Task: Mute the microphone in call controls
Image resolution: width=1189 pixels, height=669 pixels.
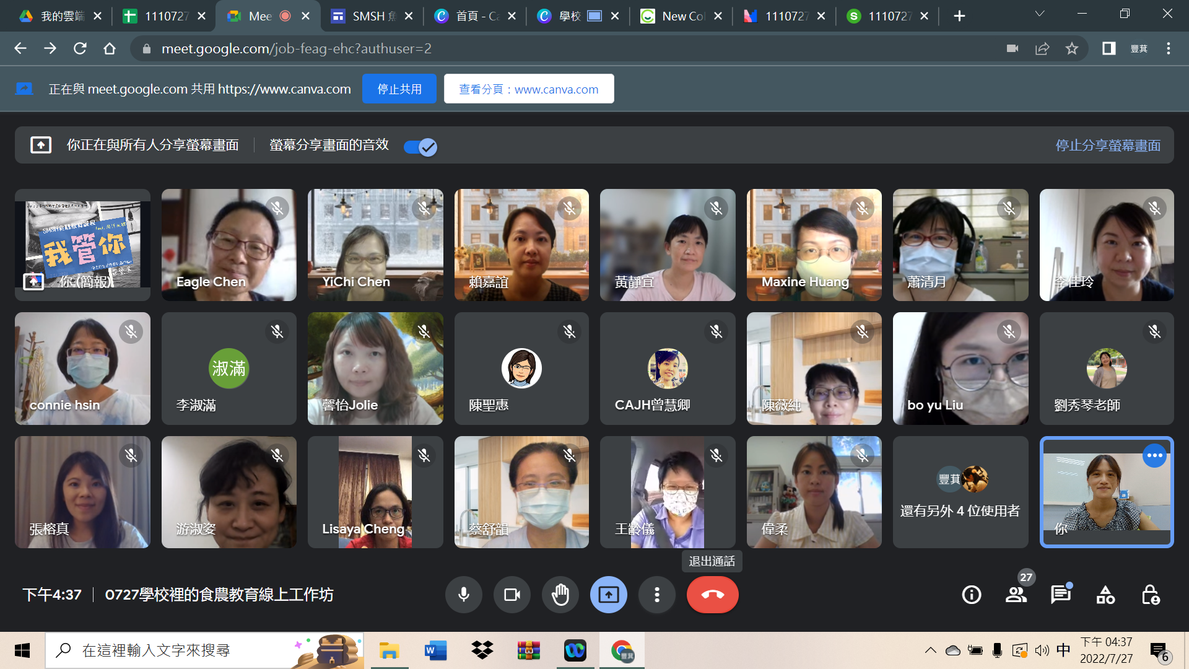Action: pos(463,595)
